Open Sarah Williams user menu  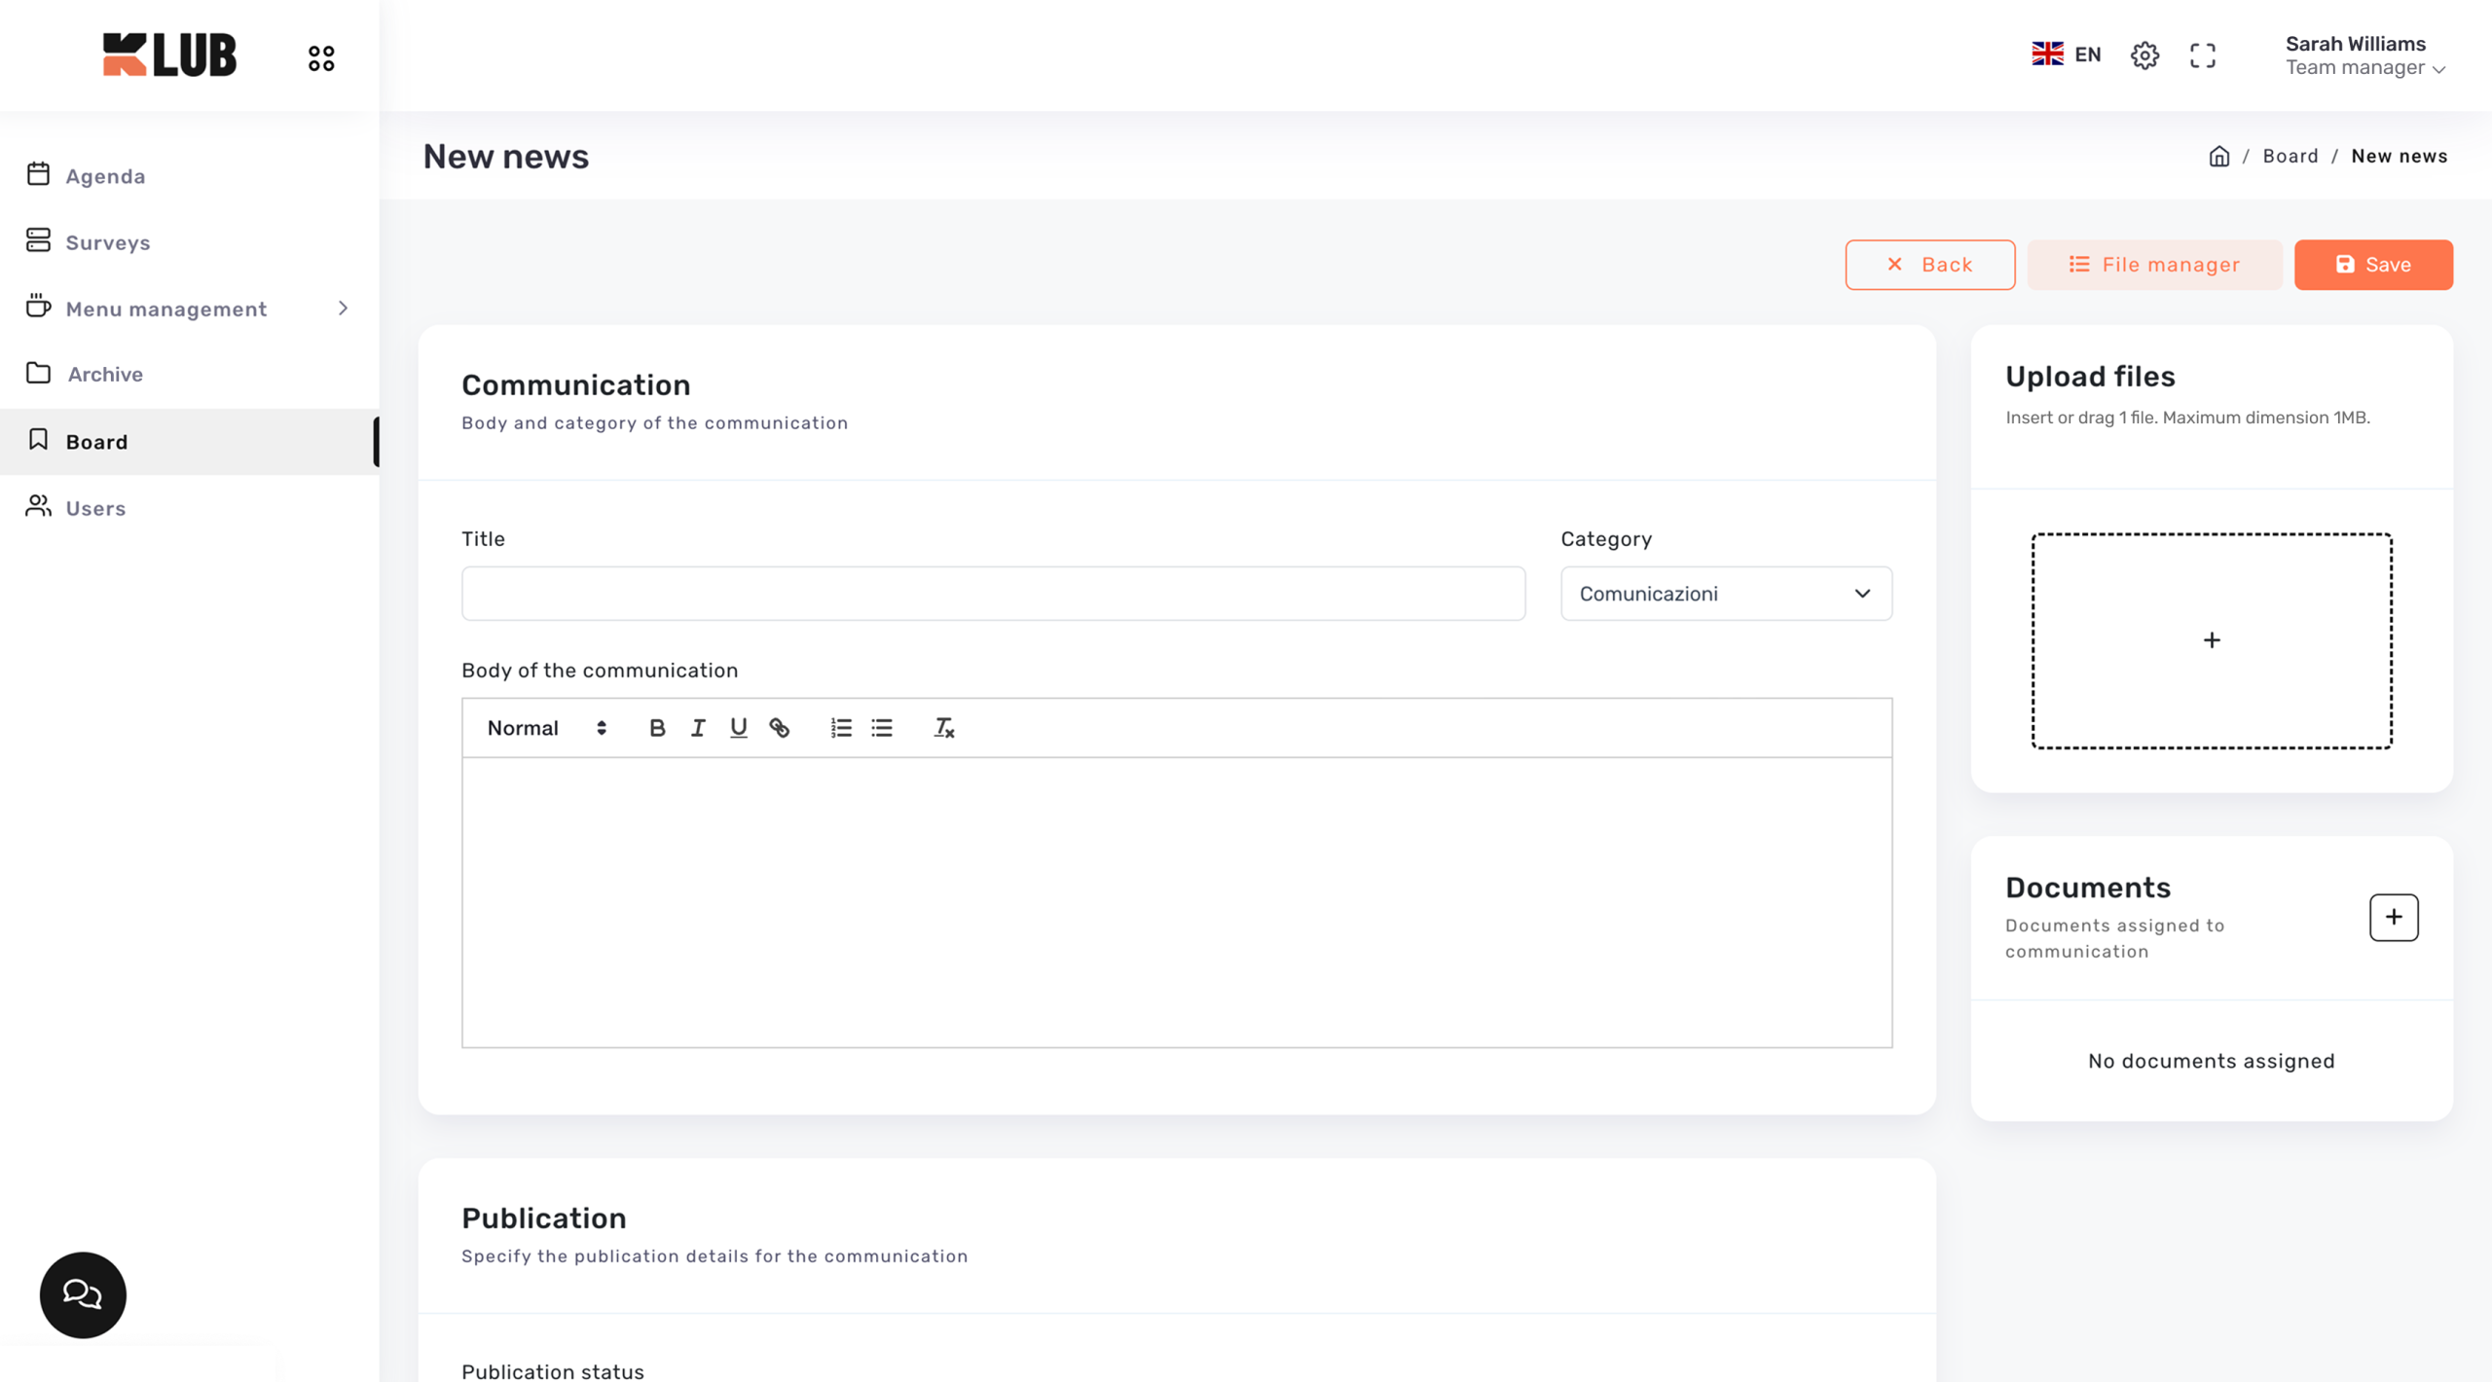coord(2364,55)
